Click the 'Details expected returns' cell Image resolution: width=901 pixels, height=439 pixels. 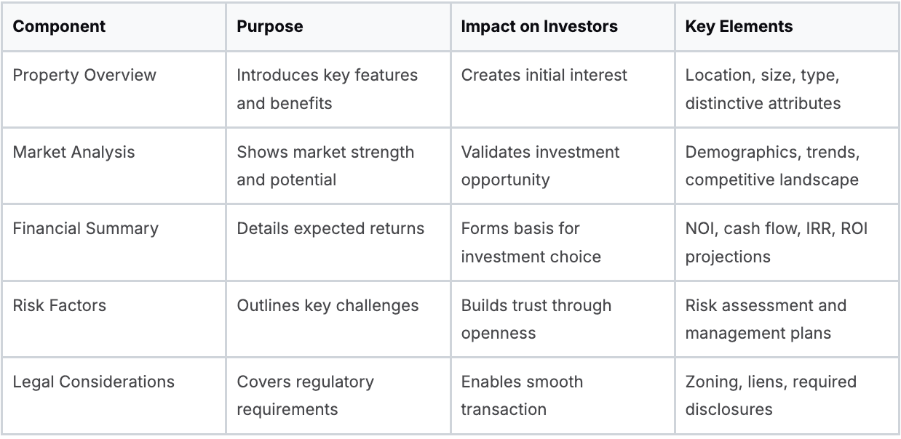330,228
